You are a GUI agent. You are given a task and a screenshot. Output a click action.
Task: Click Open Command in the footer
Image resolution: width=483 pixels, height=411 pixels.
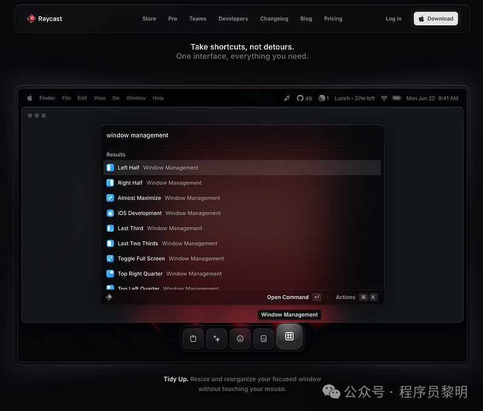(288, 297)
